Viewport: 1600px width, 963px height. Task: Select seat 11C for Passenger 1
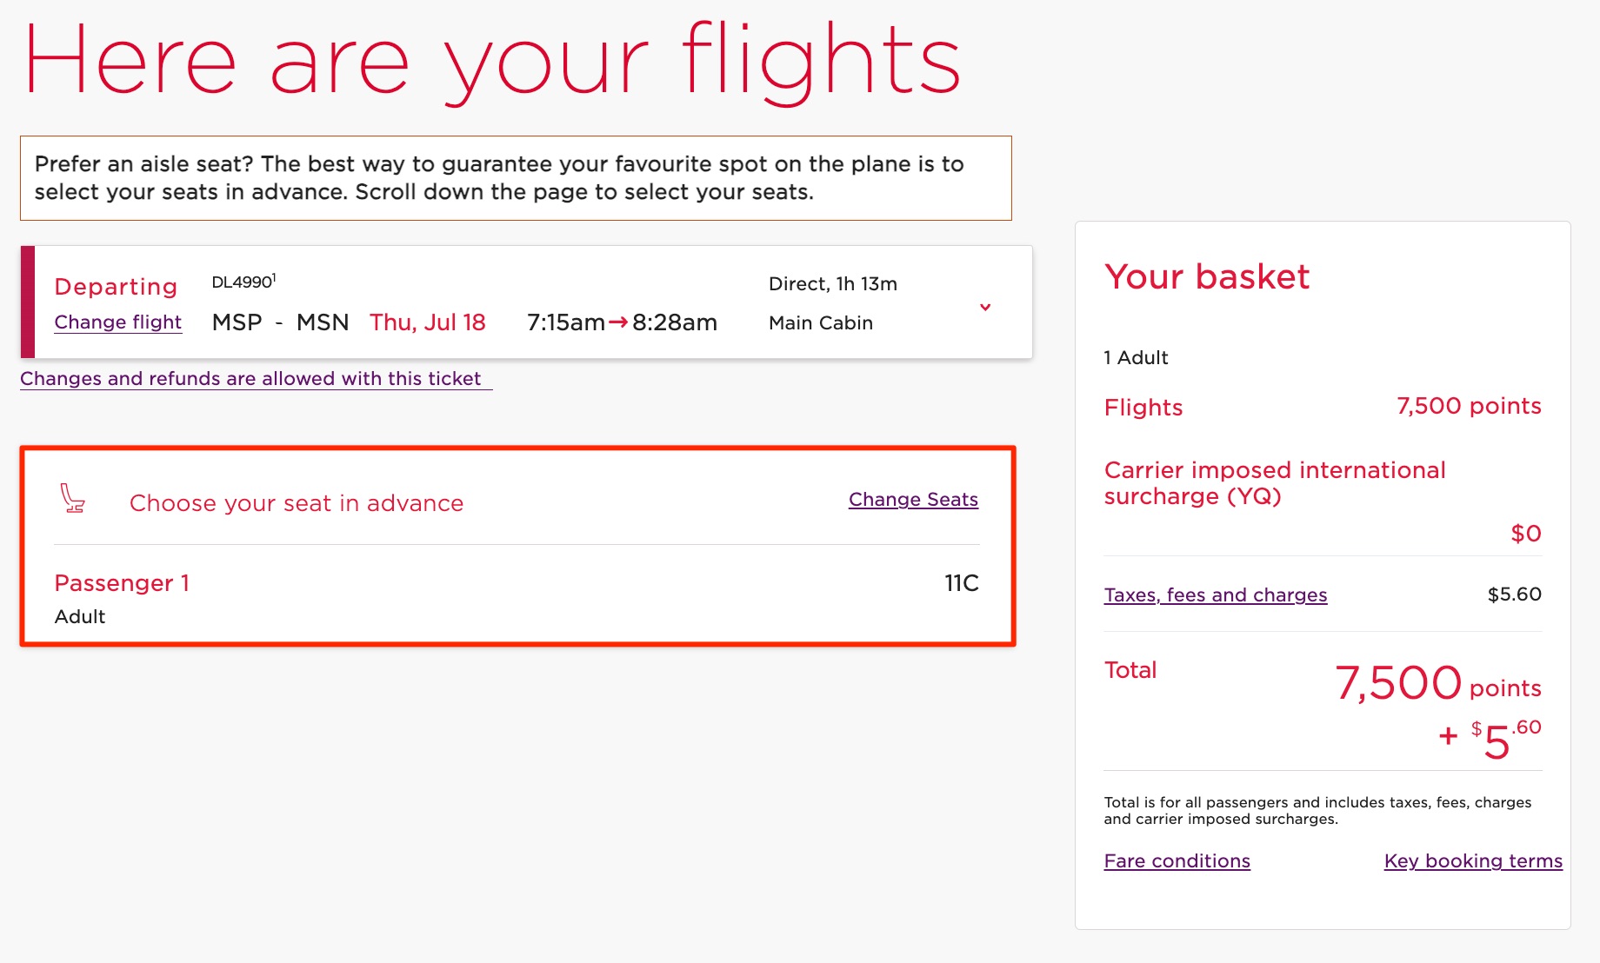[962, 583]
